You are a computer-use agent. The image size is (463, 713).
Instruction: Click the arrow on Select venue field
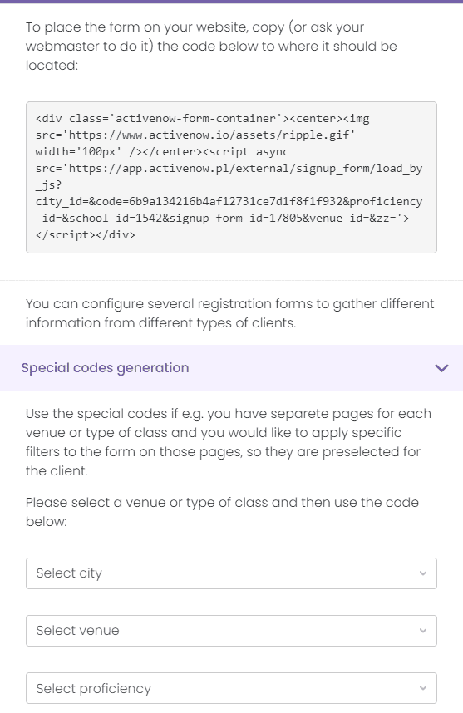tap(423, 631)
